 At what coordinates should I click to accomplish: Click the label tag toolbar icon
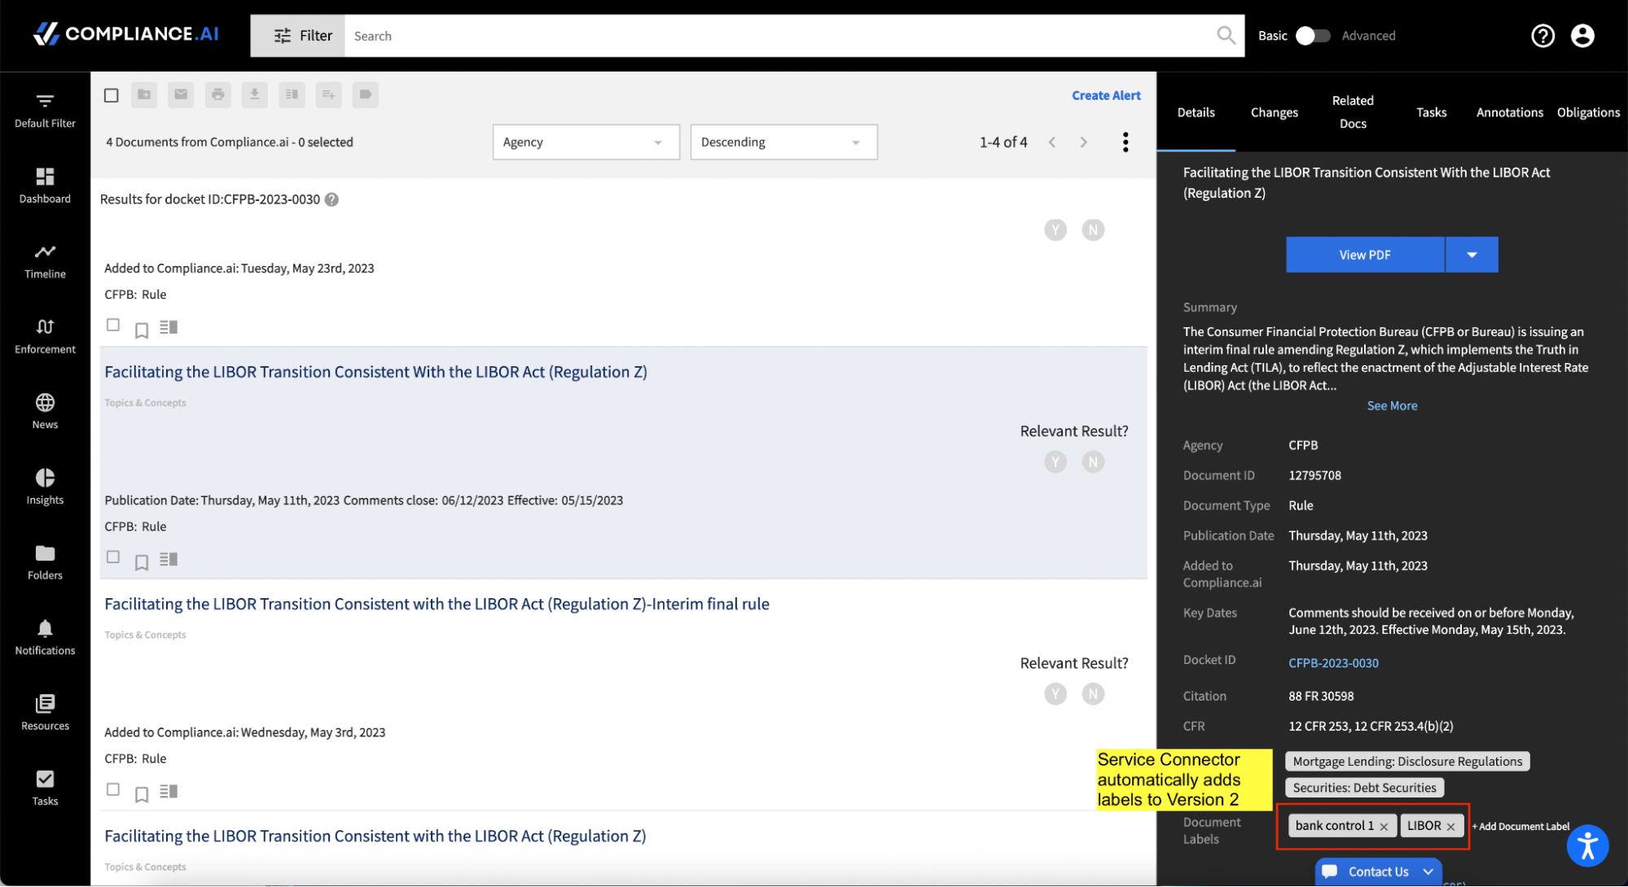pyautogui.click(x=366, y=94)
